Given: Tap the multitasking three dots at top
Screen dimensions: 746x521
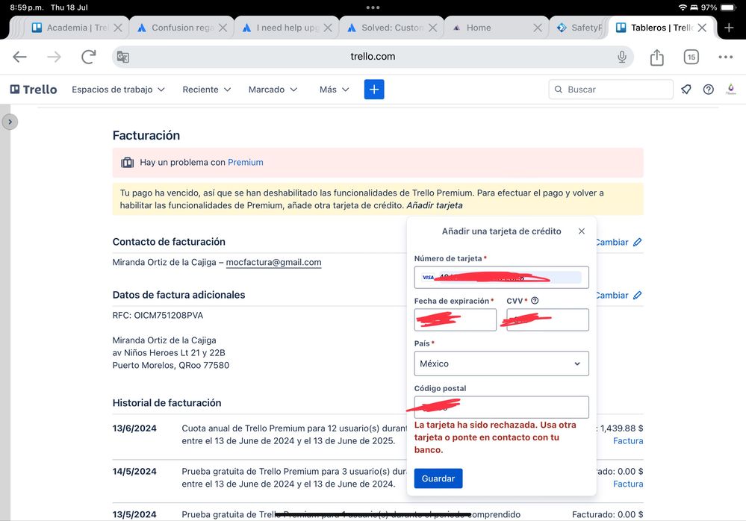Looking at the screenshot, I should pos(373,7).
